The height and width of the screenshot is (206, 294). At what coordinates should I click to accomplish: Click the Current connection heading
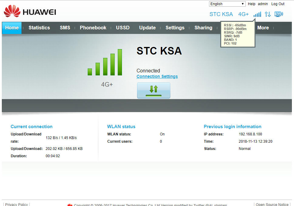(x=32, y=127)
